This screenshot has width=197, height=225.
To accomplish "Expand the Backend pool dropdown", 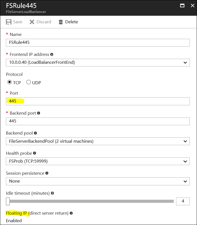I will 98,141.
